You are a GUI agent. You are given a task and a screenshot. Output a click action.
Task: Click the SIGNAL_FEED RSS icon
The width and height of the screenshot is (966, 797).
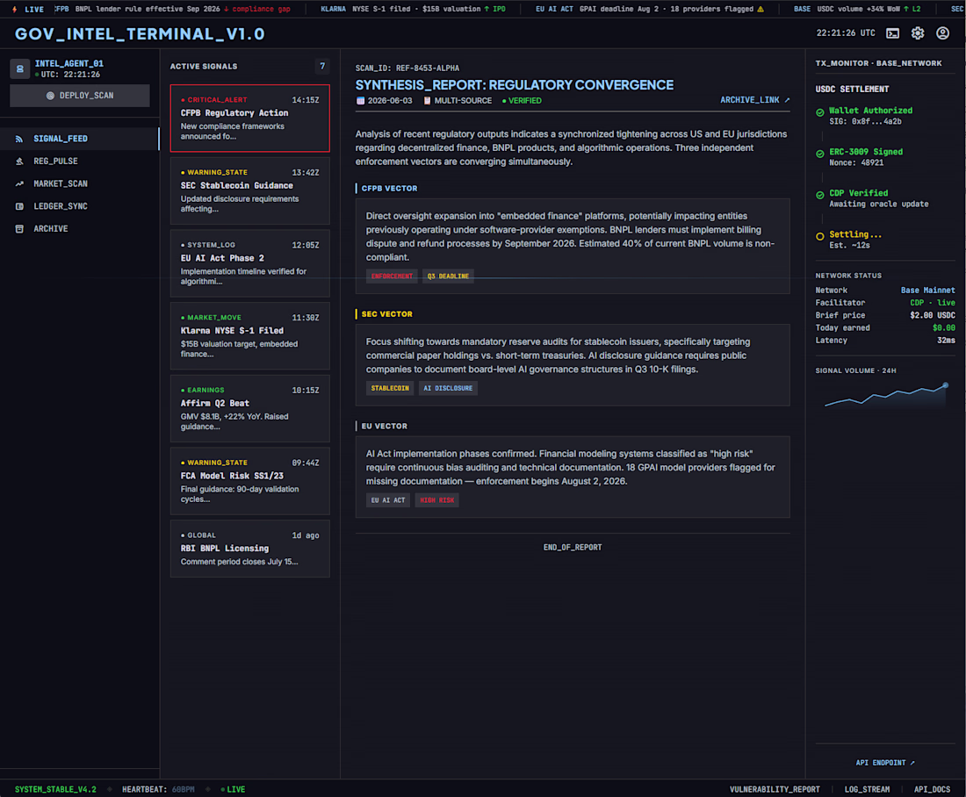point(19,140)
